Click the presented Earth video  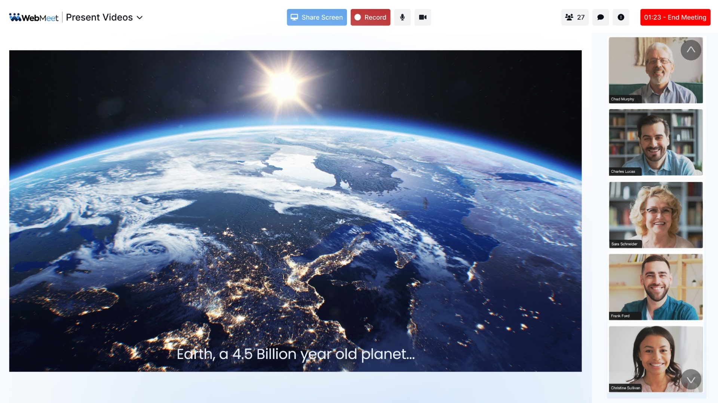click(295, 211)
